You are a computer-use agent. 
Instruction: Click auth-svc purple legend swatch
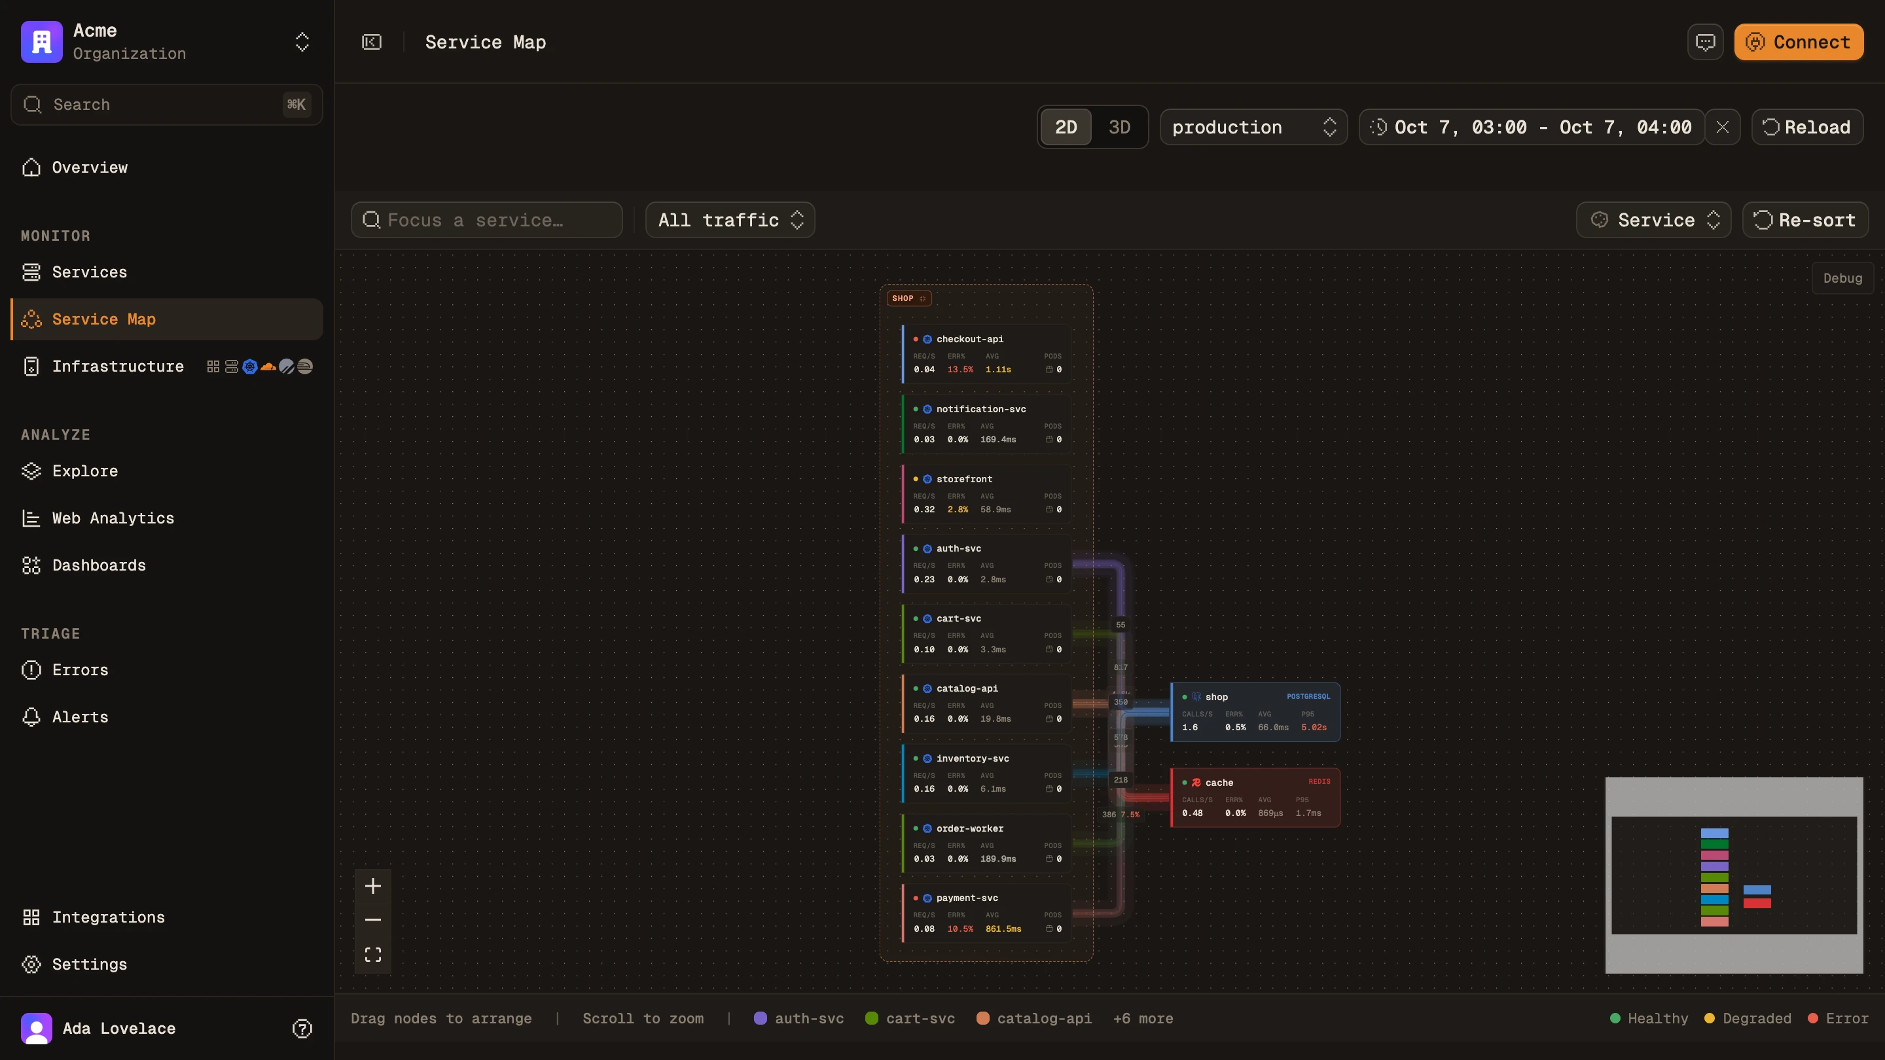(761, 1018)
